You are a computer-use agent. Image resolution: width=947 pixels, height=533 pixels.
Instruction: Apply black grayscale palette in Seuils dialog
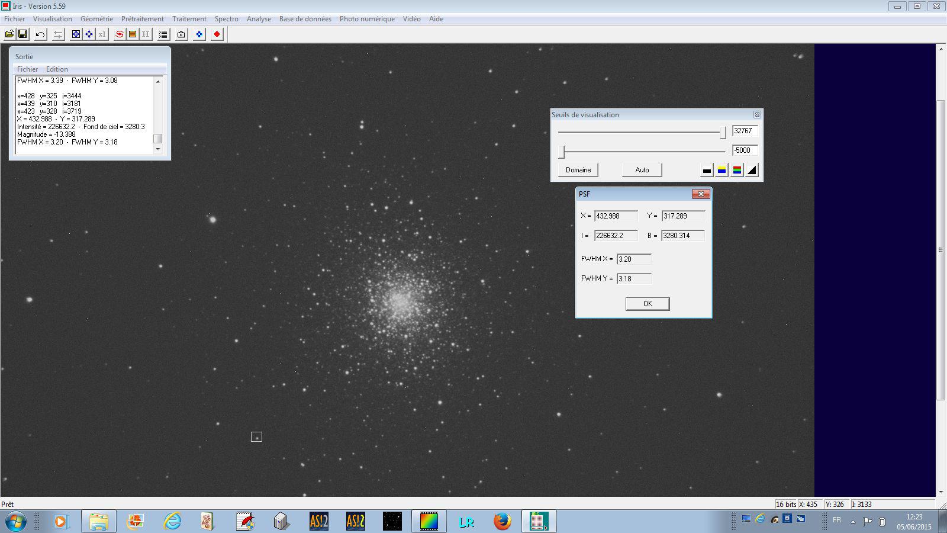[x=707, y=171]
